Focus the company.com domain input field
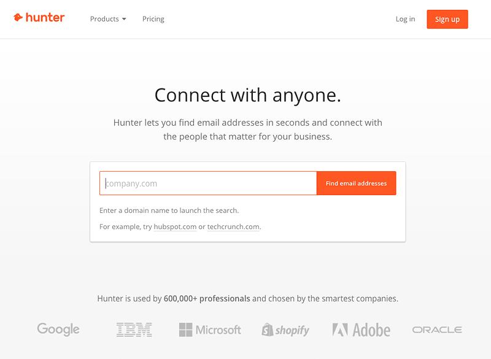This screenshot has height=359, width=491. [x=209, y=183]
